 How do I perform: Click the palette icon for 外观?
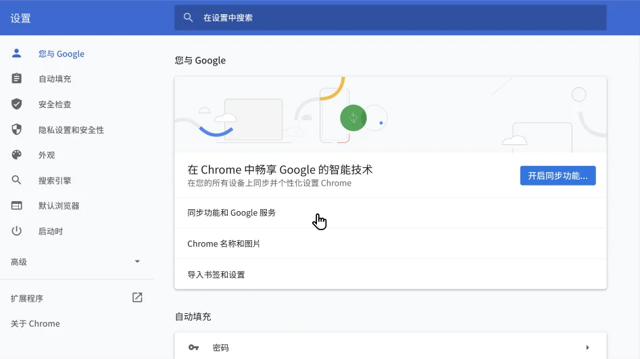tap(17, 155)
